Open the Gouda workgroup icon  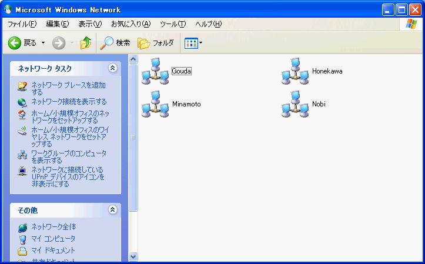(x=155, y=71)
